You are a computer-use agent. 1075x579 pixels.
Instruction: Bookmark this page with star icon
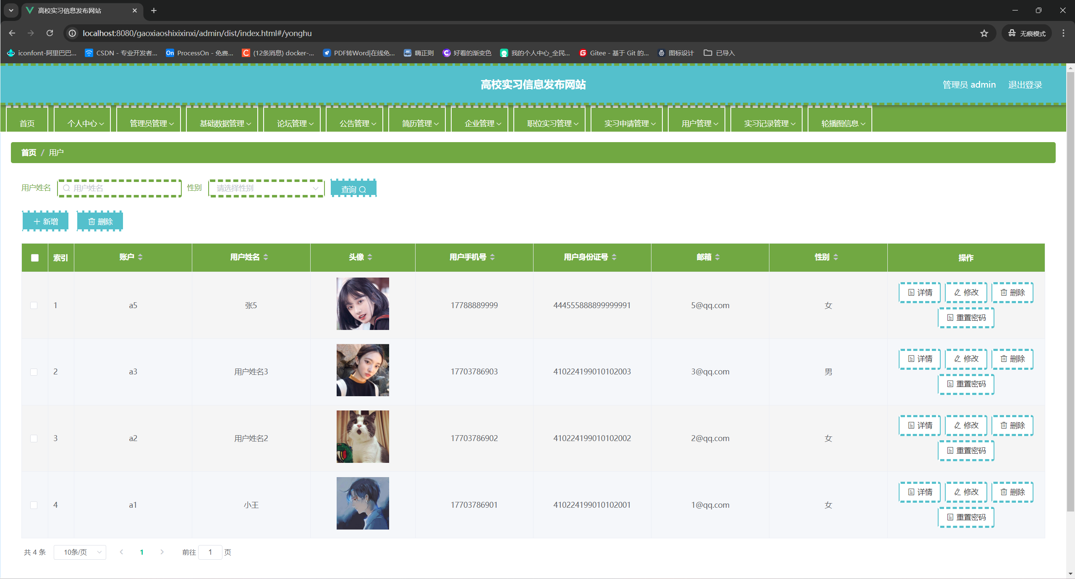pyautogui.click(x=984, y=33)
